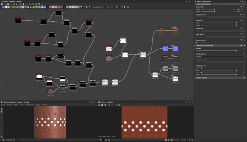Click the light bulb icon in 3D view
This screenshot has width=247, height=142.
tap(2, 112)
